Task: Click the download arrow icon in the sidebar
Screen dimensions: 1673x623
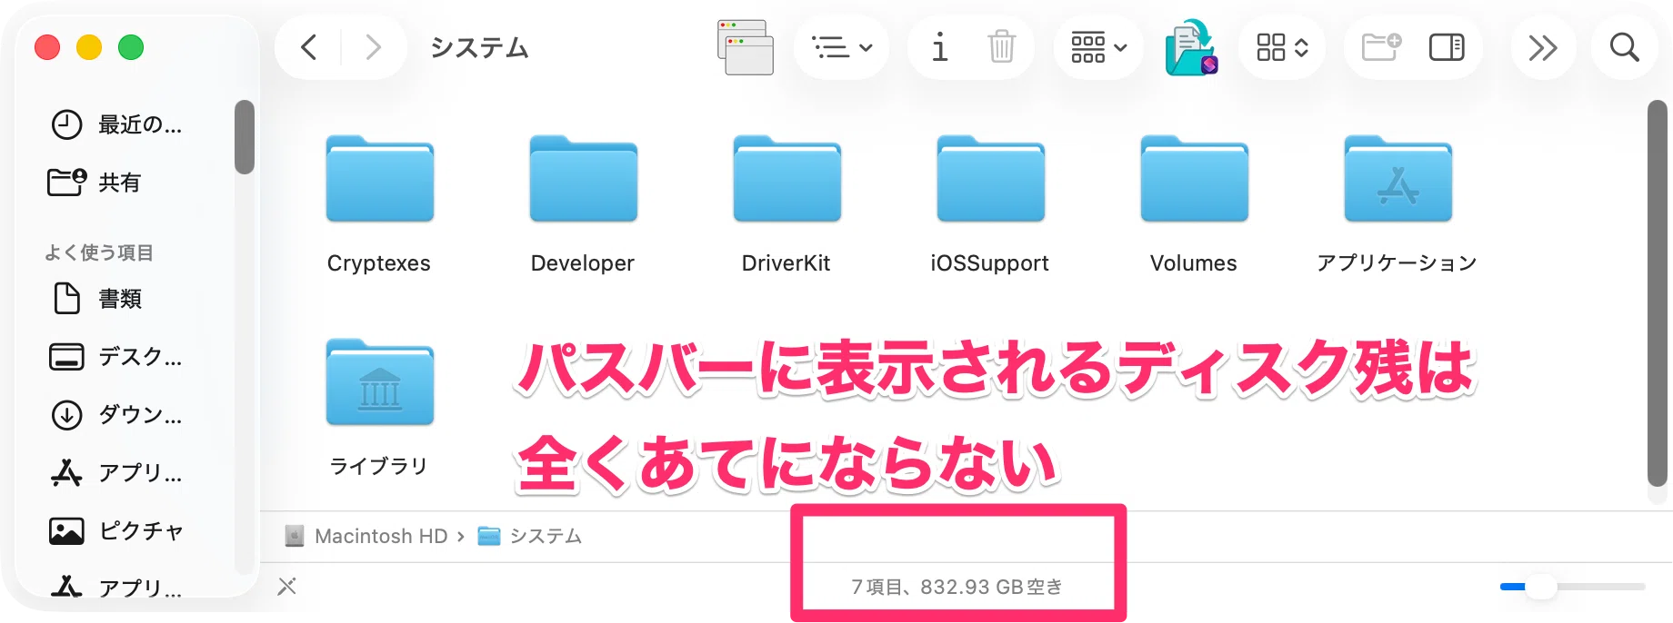Action: pos(66,415)
